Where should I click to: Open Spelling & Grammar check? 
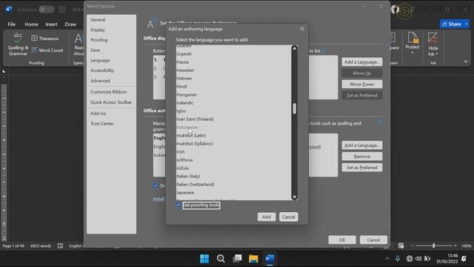(x=18, y=44)
